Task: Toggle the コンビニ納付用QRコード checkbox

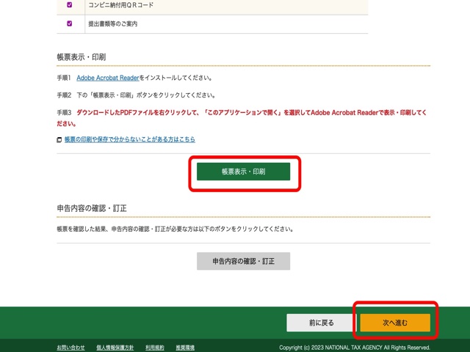Action: (69, 5)
